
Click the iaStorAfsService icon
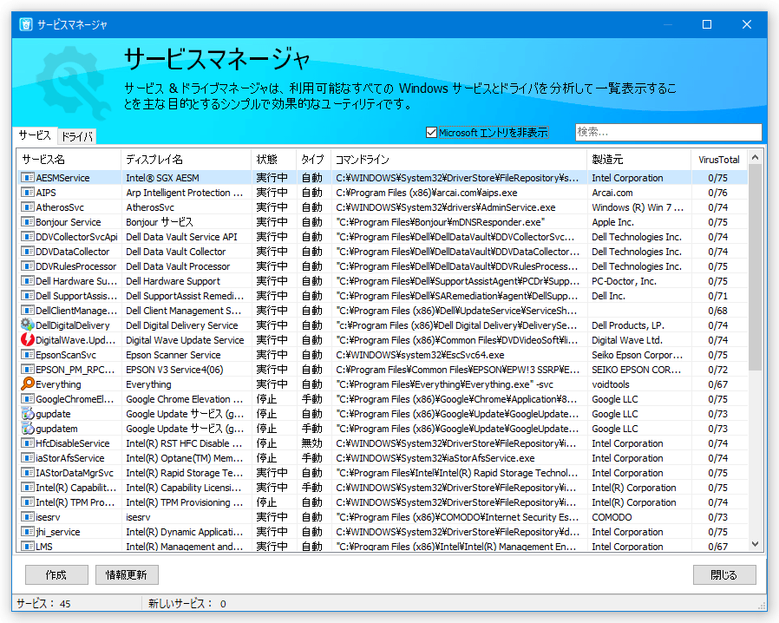pyautogui.click(x=27, y=458)
